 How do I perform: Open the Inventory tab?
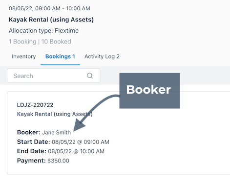24,57
